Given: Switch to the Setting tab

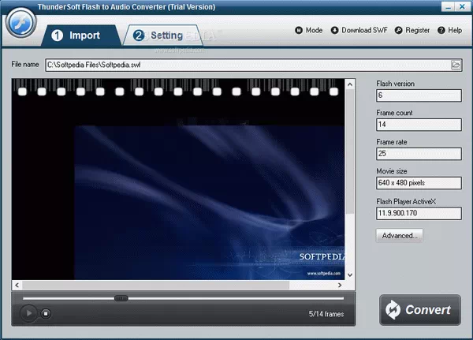Looking at the screenshot, I should click(163, 35).
